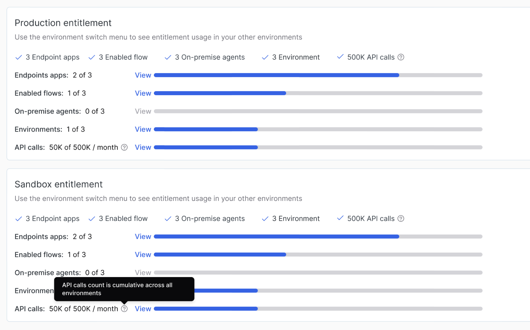Click Production '3 Endpoint apps' feature label
Viewport: 530px width, 330px height.
(52, 57)
